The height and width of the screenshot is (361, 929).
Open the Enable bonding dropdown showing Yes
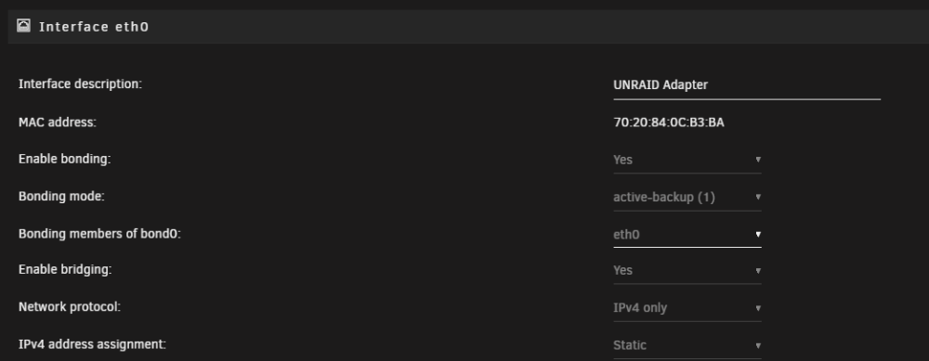point(687,160)
